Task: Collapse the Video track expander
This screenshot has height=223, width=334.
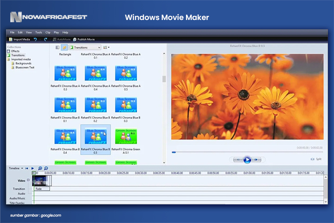Action: [28, 180]
